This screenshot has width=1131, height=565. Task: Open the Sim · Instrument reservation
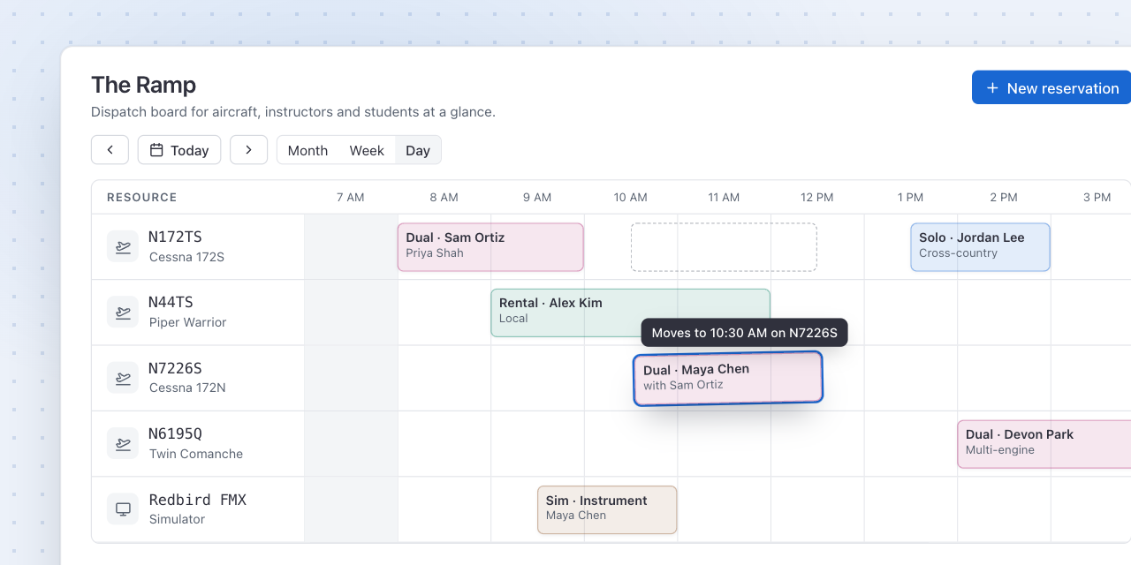607,509
